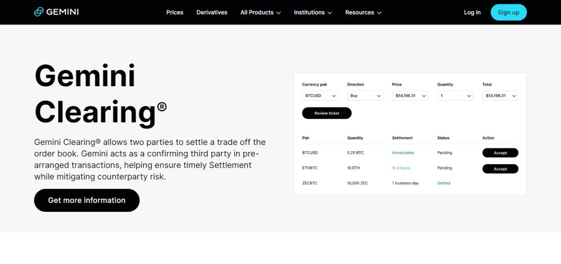Image resolution: width=561 pixels, height=264 pixels.
Task: Click the Pending status of BTCUSD row
Action: 445,153
